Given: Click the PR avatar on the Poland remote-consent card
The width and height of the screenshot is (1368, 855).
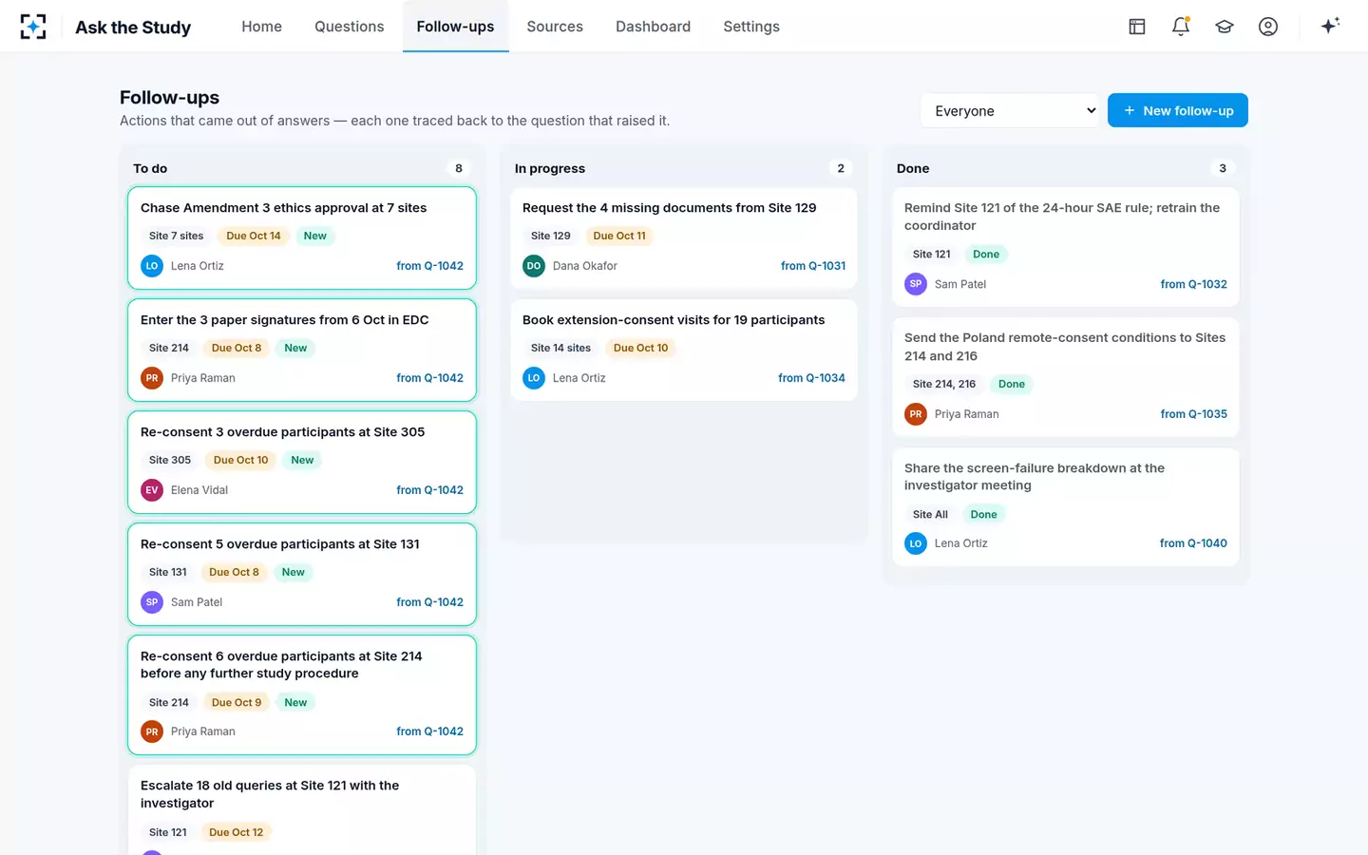Looking at the screenshot, I should (x=916, y=414).
